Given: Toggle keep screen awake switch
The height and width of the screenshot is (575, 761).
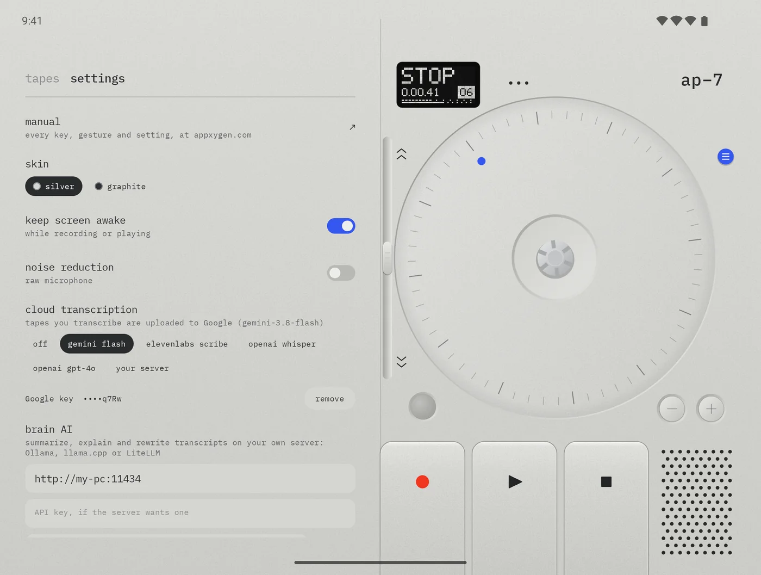Looking at the screenshot, I should point(341,226).
